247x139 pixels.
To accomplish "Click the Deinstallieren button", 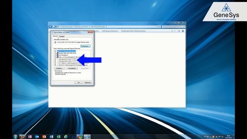I will [x=72, y=68].
